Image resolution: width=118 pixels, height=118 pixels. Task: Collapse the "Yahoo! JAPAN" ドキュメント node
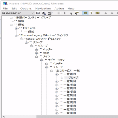(x=21, y=39)
